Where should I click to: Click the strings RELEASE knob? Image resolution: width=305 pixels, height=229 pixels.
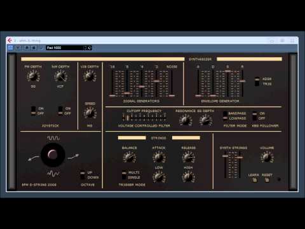[189, 157]
